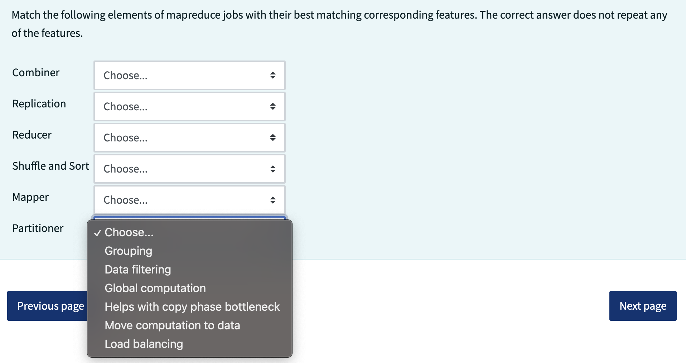Screen dimensions: 686x363
Task: Click the Next page button
Action: pyautogui.click(x=642, y=306)
